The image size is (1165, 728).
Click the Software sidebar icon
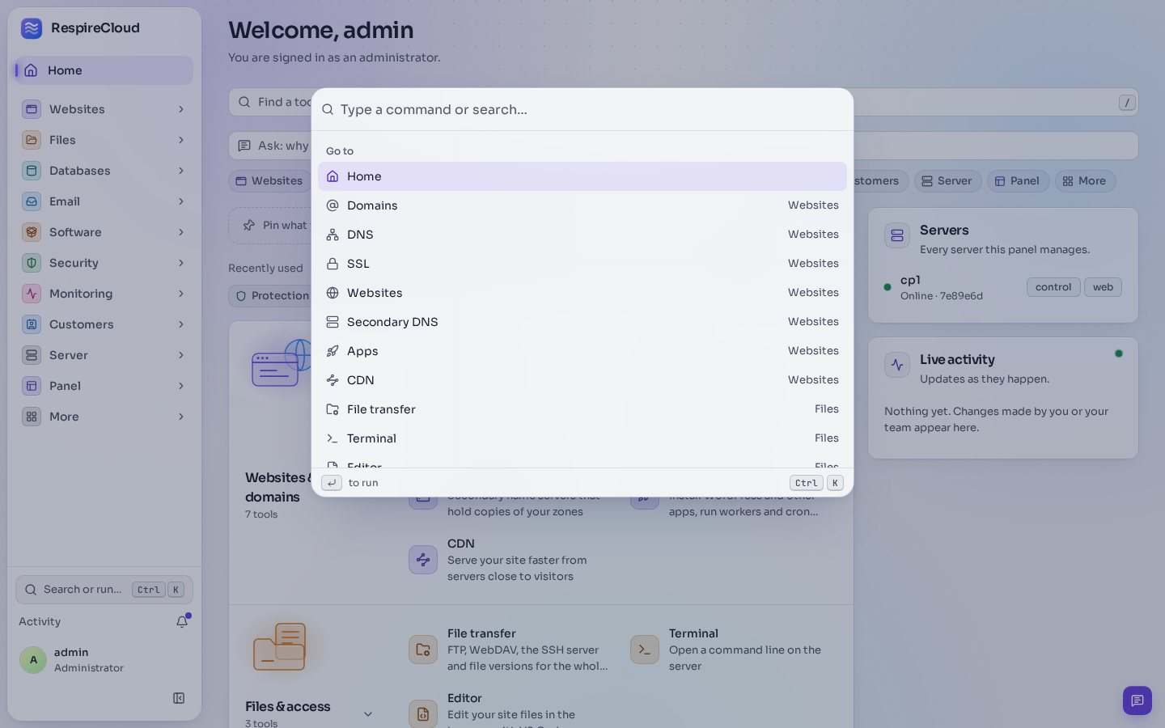[x=32, y=232]
